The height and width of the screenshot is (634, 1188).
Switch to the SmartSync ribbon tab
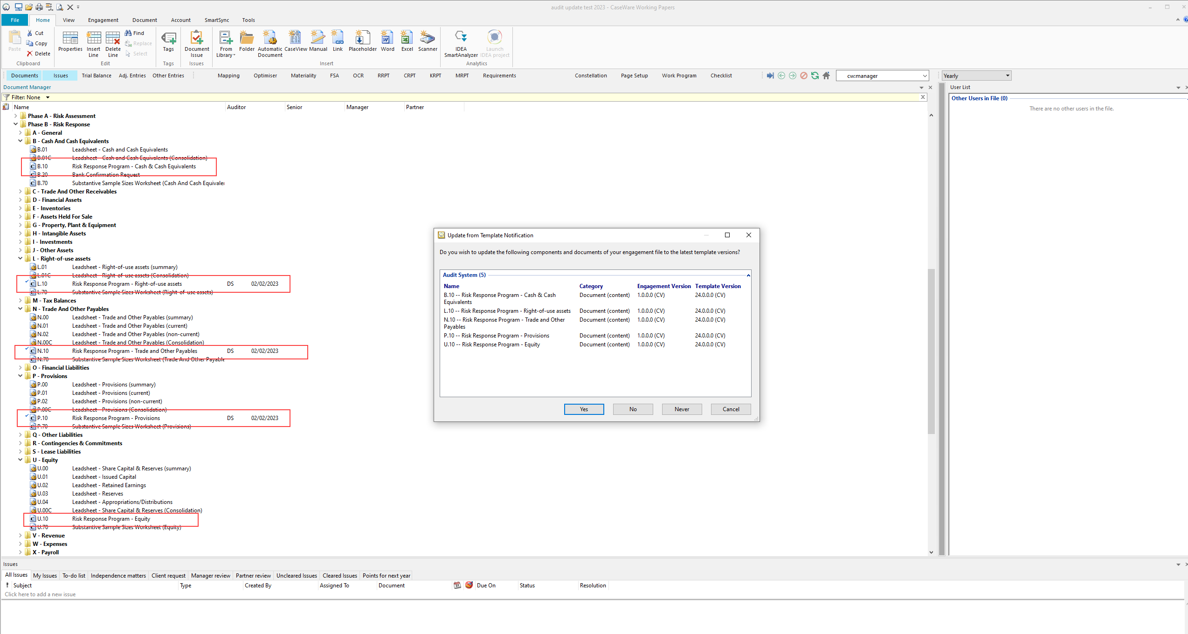(217, 20)
